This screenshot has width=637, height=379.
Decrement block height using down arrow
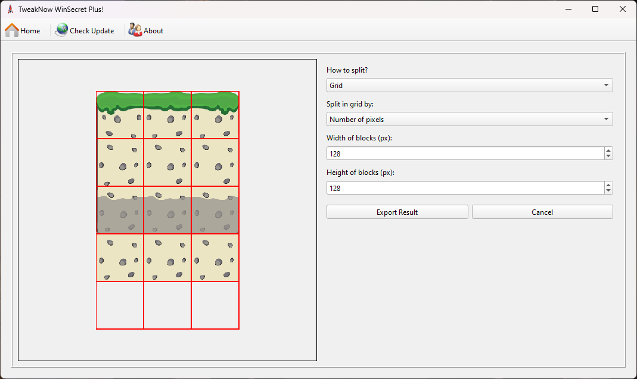coord(608,191)
